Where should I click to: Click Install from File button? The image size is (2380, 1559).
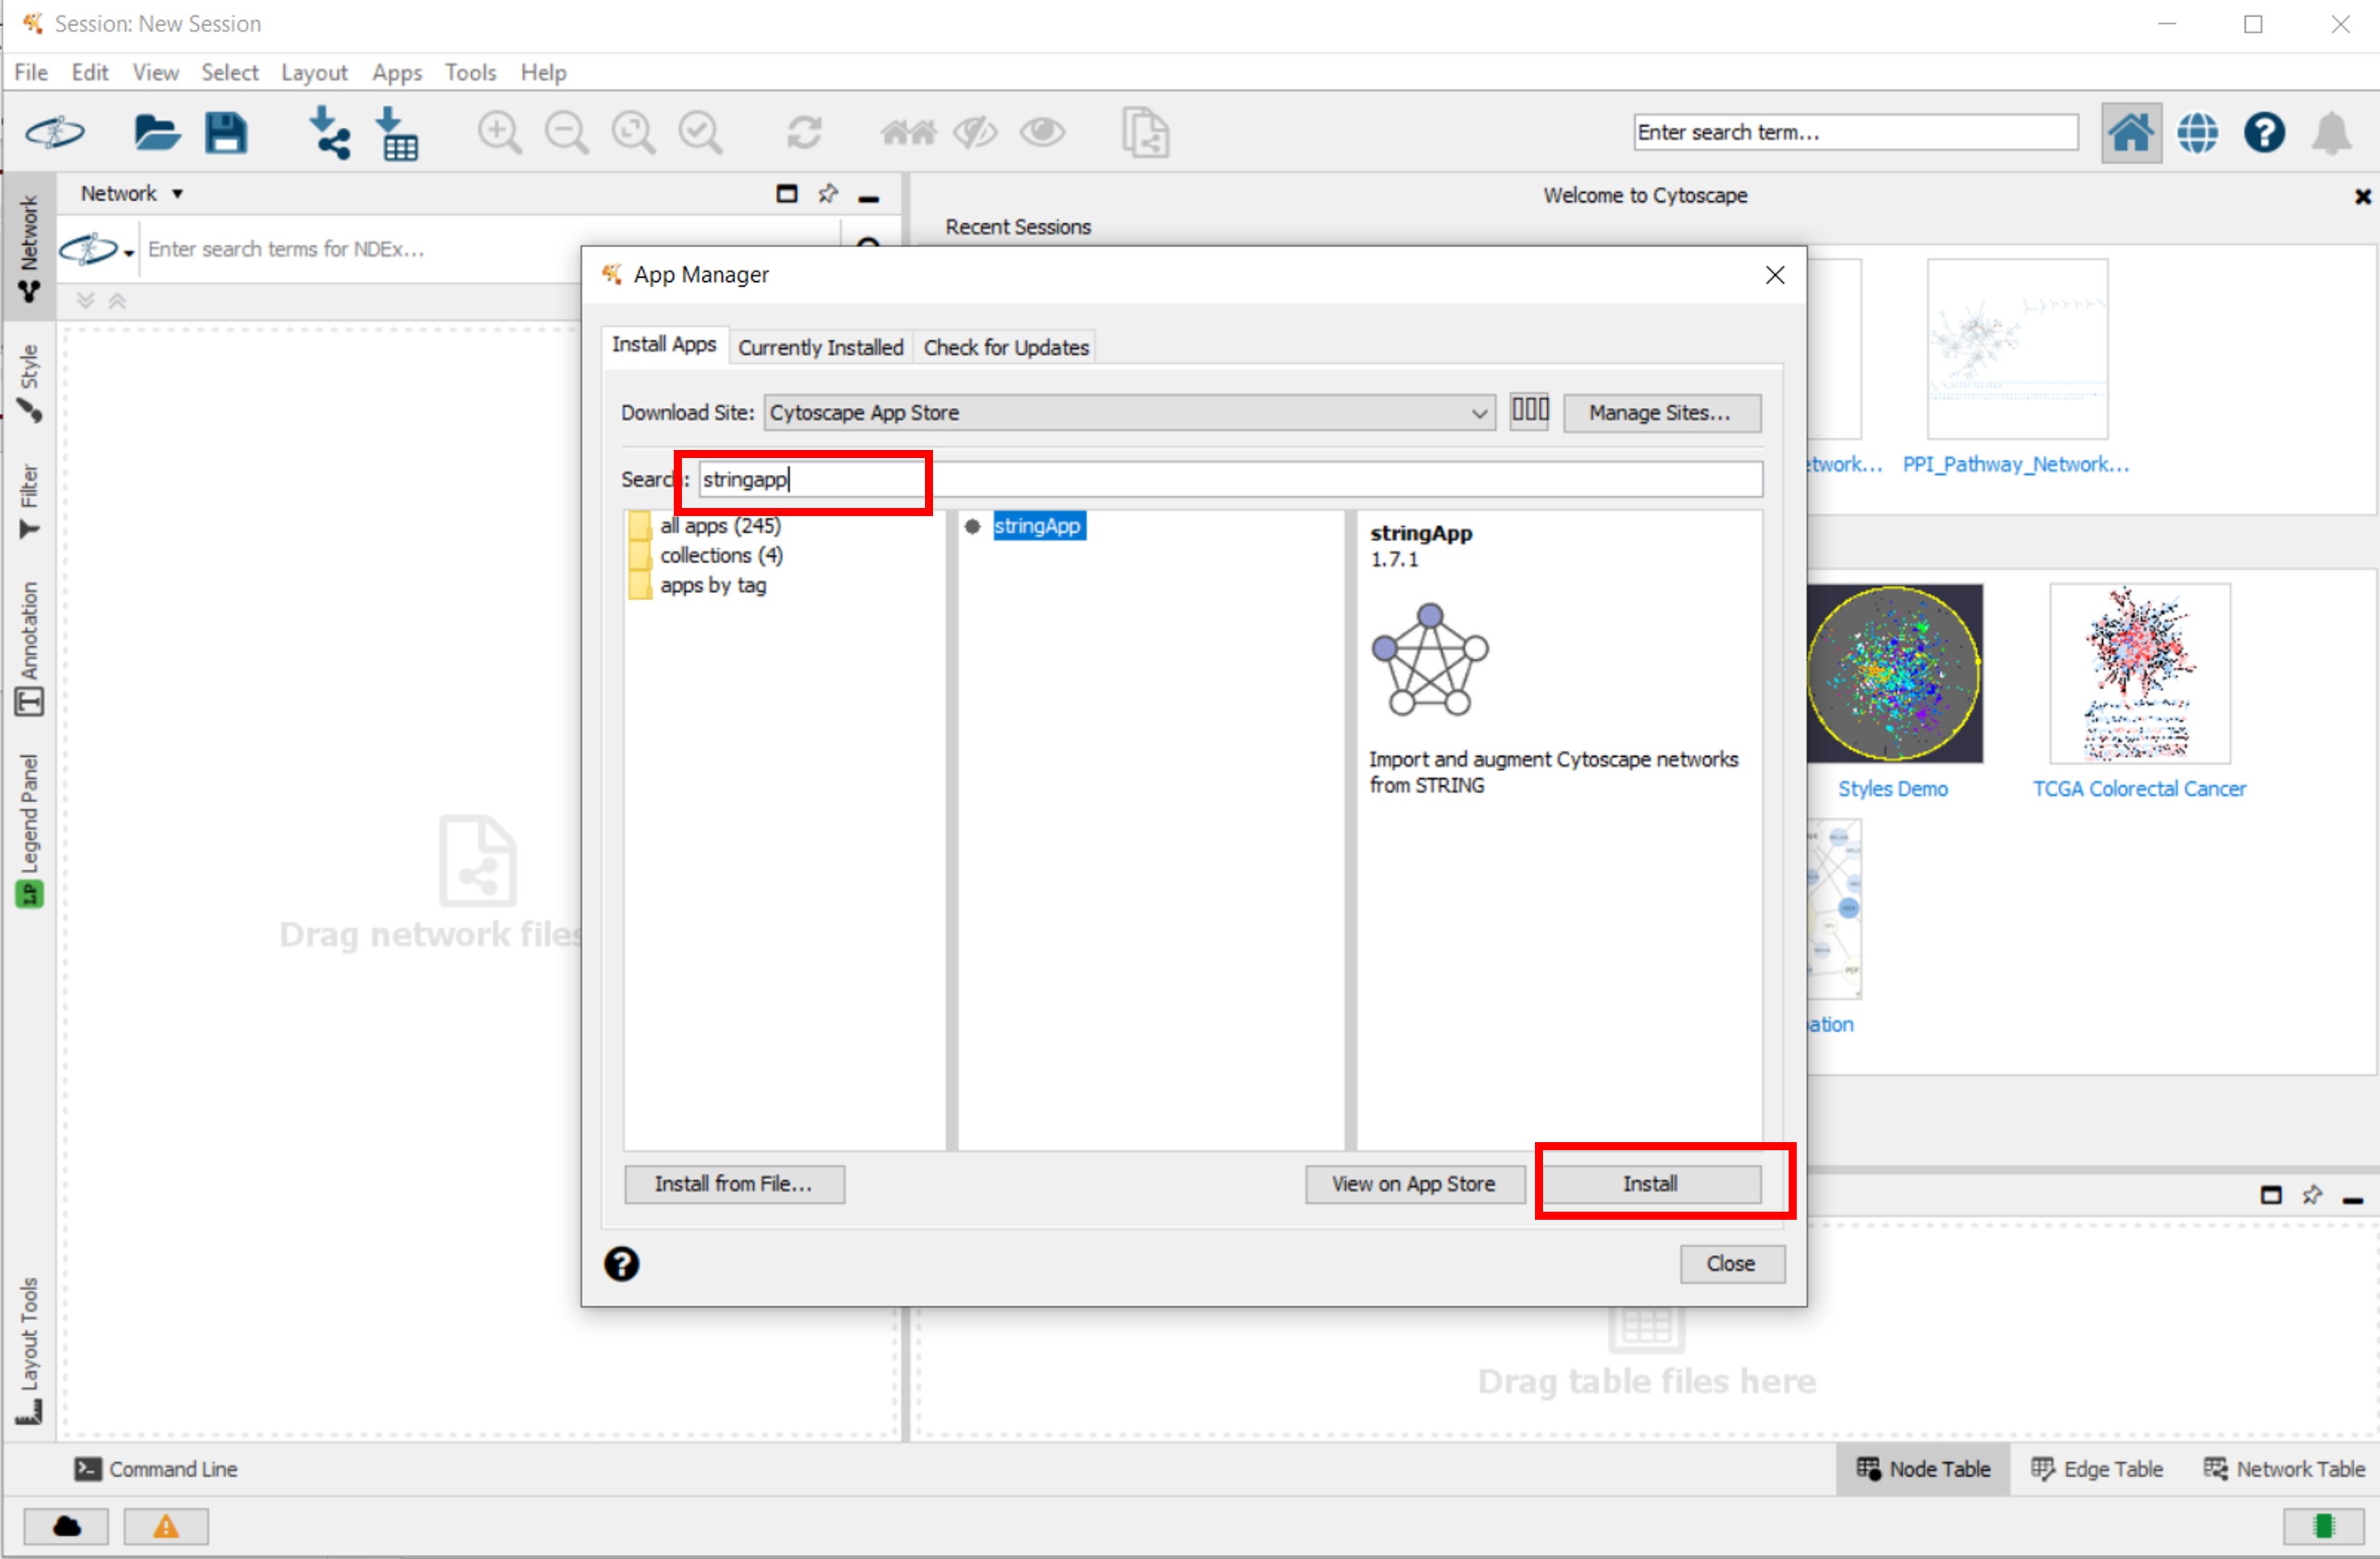tap(733, 1182)
